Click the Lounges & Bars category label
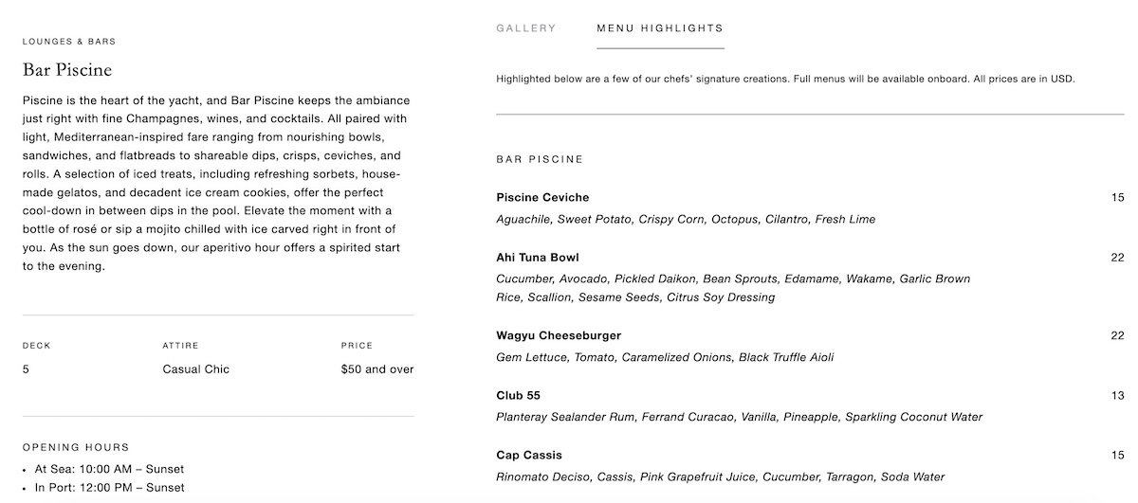The image size is (1138, 503). coord(69,42)
